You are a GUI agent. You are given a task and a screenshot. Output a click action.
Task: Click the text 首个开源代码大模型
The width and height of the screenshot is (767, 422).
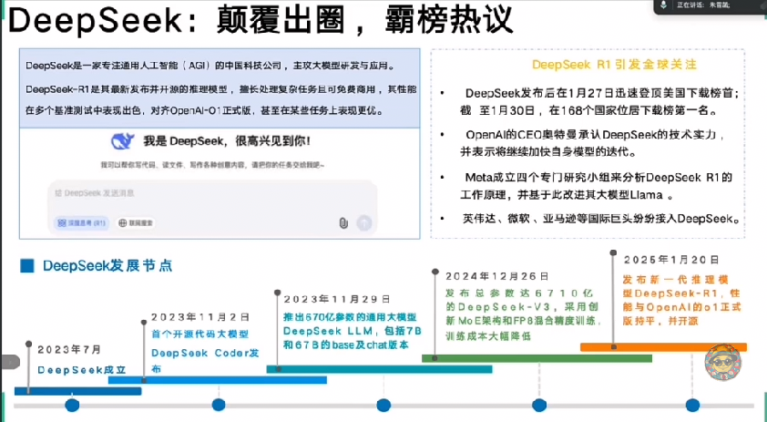coord(200,334)
